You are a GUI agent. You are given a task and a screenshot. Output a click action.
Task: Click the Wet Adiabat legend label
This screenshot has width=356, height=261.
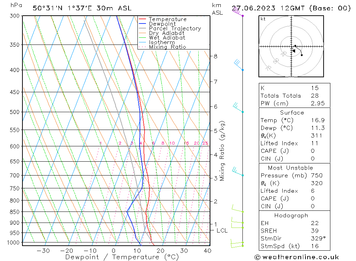click(167, 38)
